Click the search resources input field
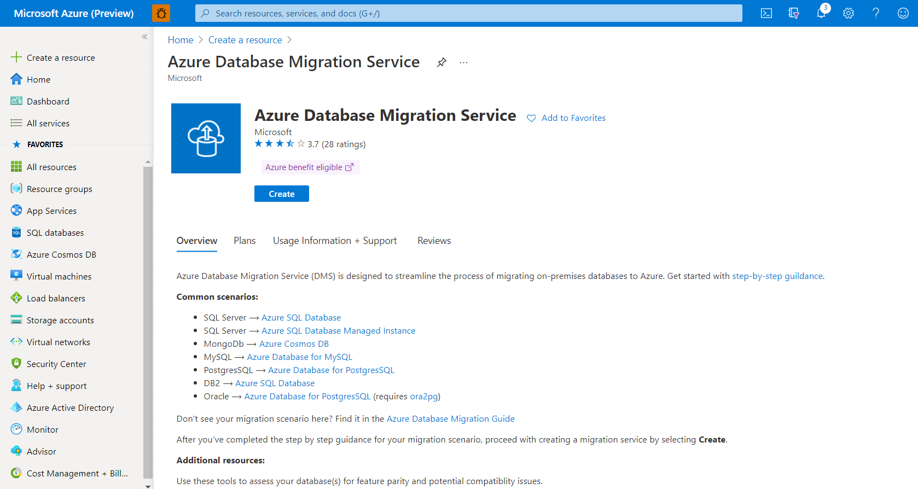The image size is (918, 489). (468, 13)
